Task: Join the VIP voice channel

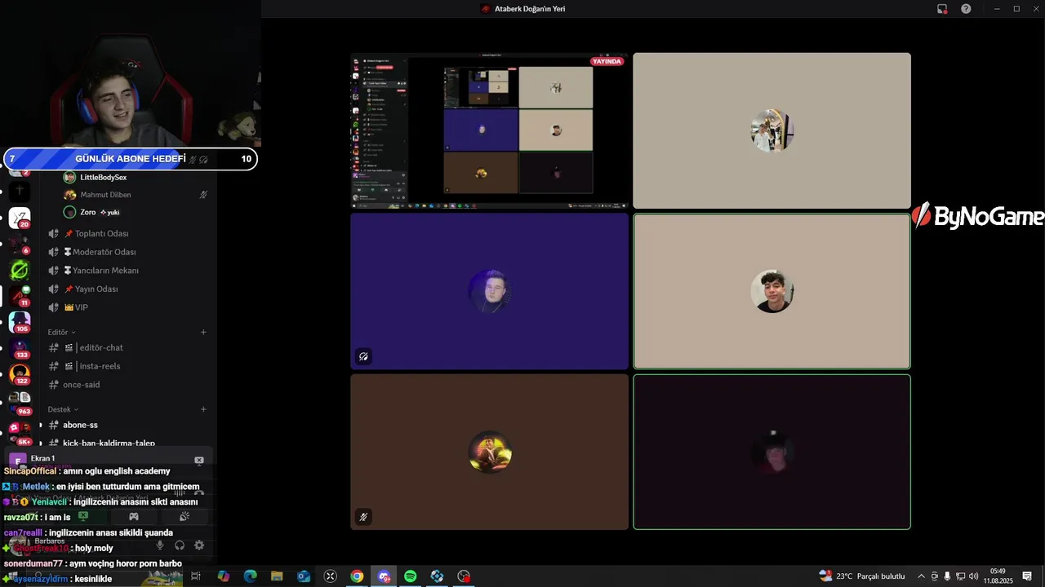Action: point(127,307)
